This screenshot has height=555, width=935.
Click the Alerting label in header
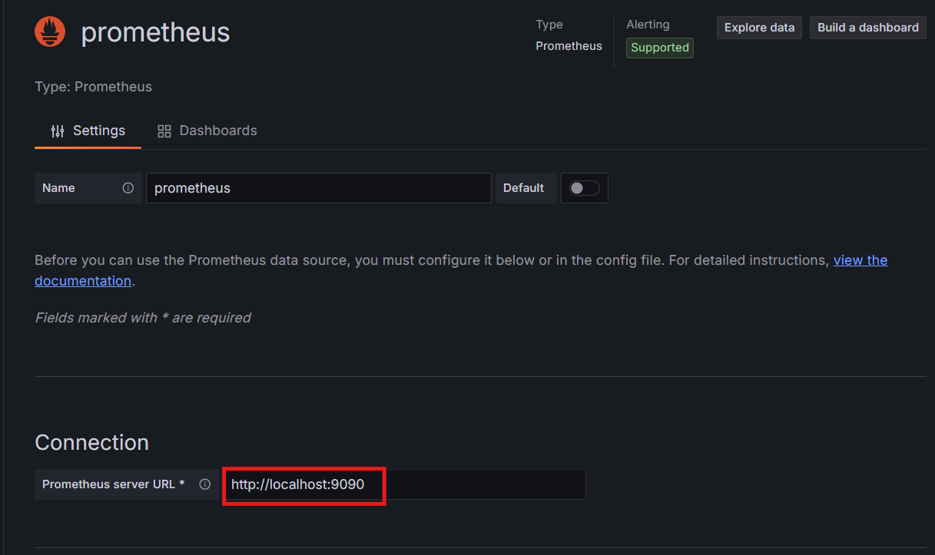point(648,25)
